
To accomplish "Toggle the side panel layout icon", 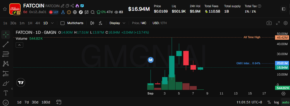I will (283, 9).
